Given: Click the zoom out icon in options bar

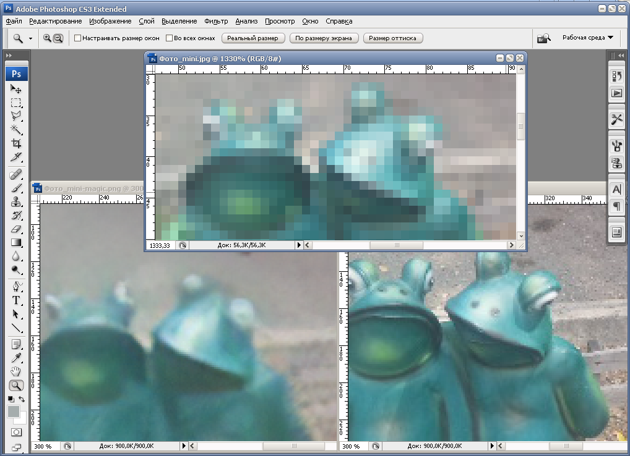Looking at the screenshot, I should 58,38.
